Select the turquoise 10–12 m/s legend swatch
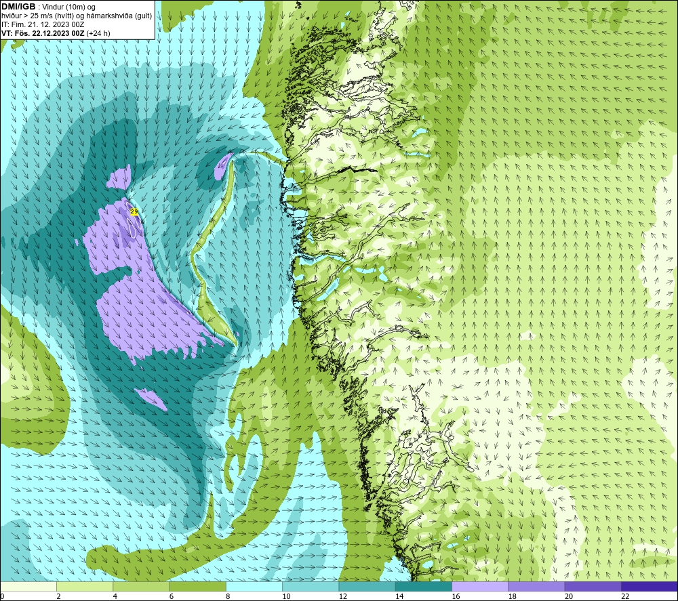 [x=311, y=586]
